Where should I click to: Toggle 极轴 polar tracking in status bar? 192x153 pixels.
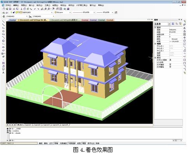[x=56, y=143]
